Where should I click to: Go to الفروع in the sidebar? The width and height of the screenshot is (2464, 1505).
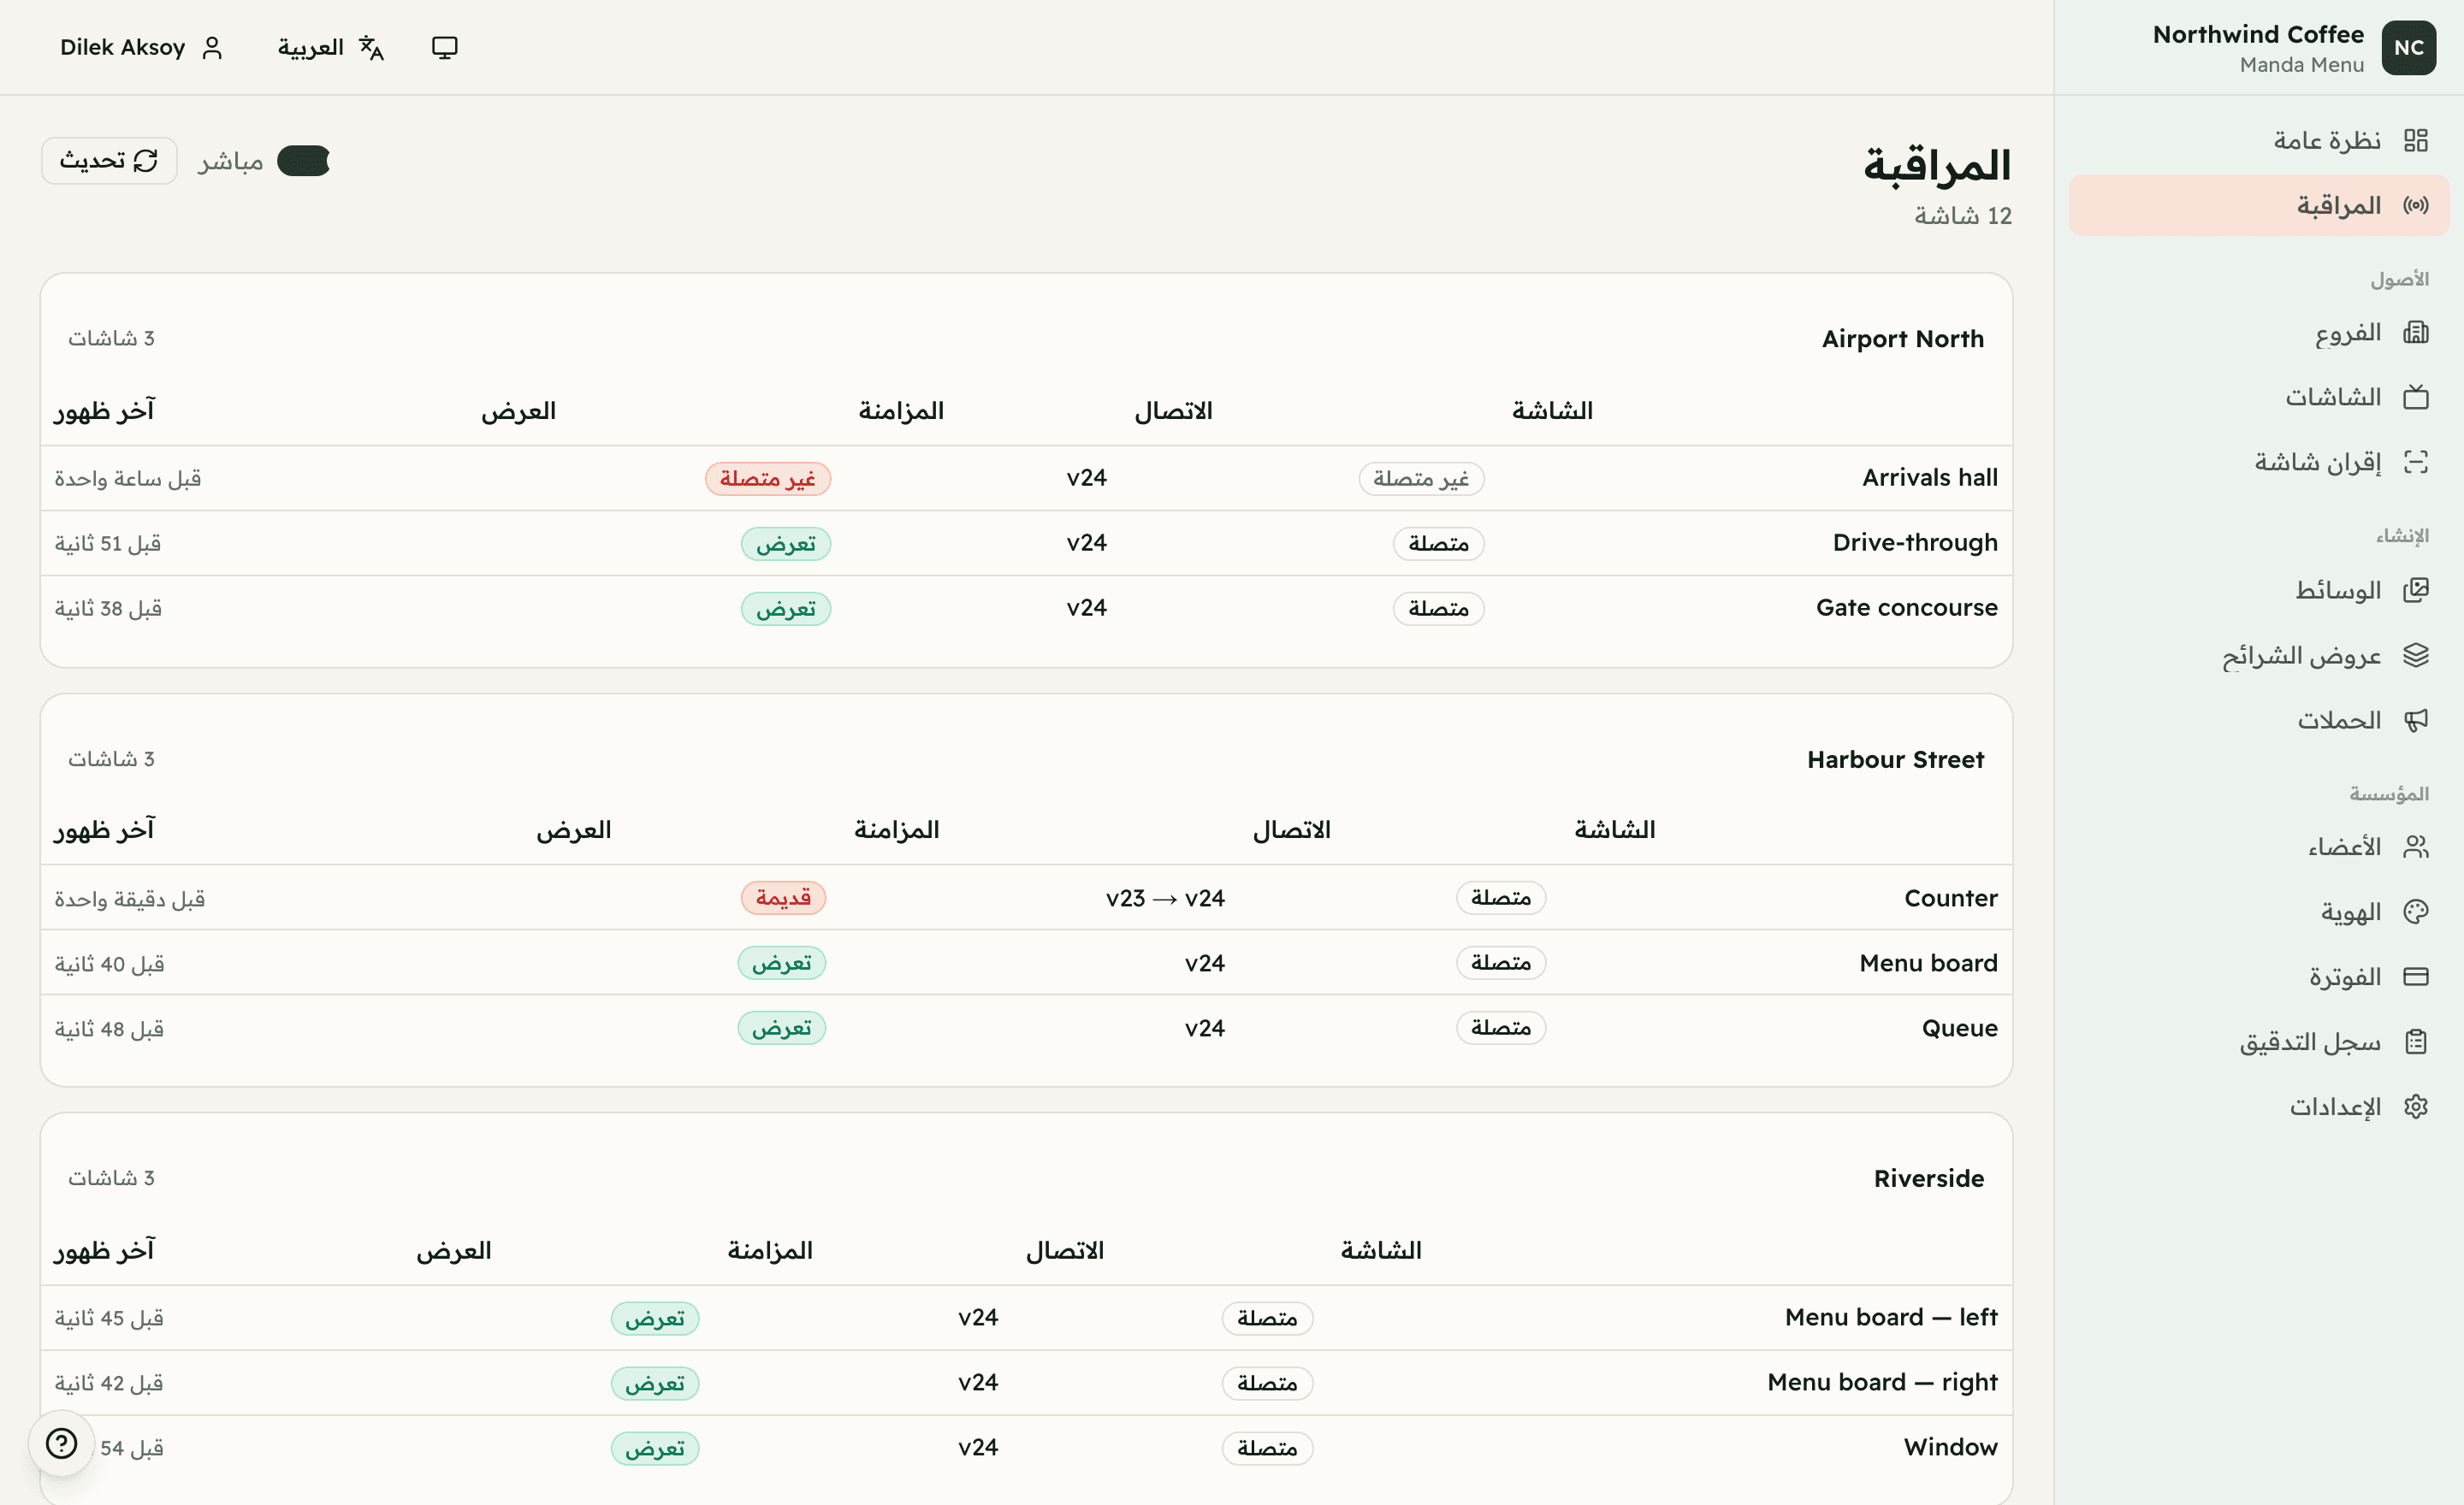(x=2258, y=332)
